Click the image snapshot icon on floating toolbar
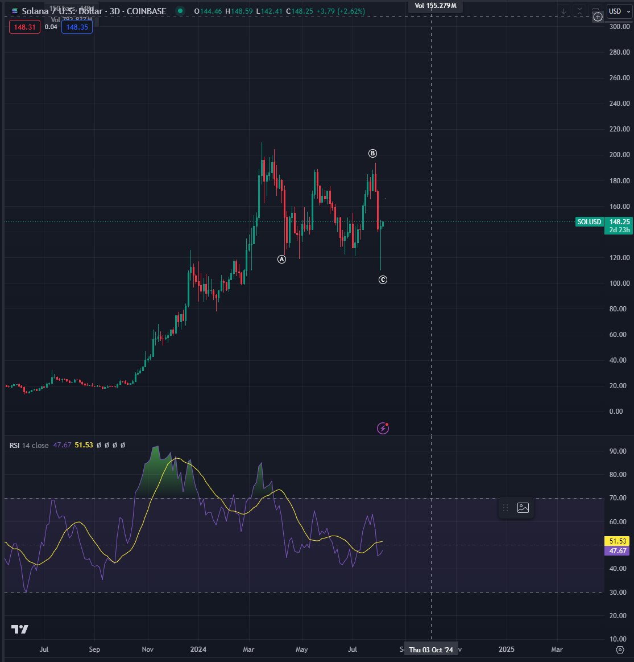634x662 pixels. (523, 508)
